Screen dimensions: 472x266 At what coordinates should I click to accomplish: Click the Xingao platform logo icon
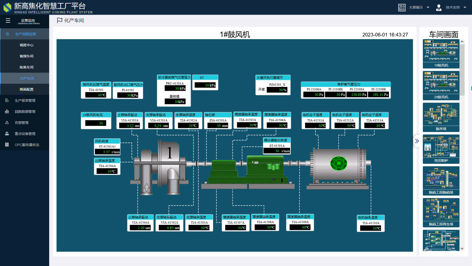click(x=7, y=7)
